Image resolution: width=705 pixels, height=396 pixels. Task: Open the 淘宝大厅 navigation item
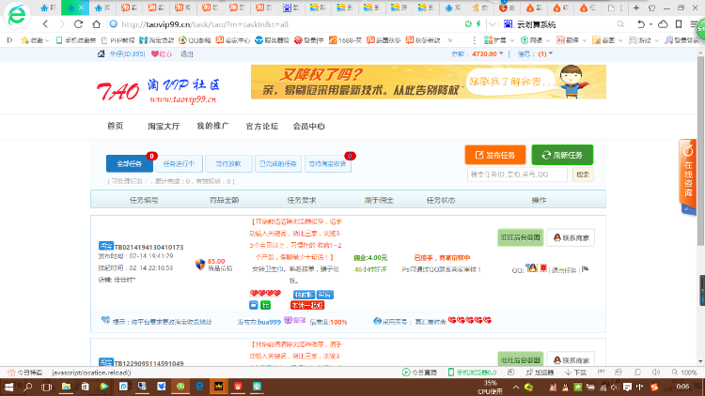pyautogui.click(x=164, y=126)
